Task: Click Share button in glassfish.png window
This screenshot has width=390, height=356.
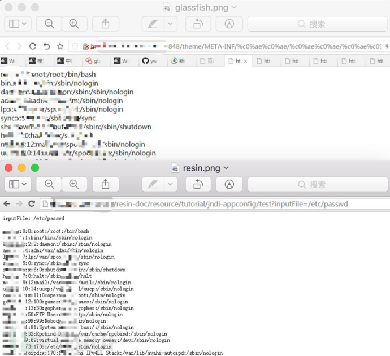Action: (106, 24)
